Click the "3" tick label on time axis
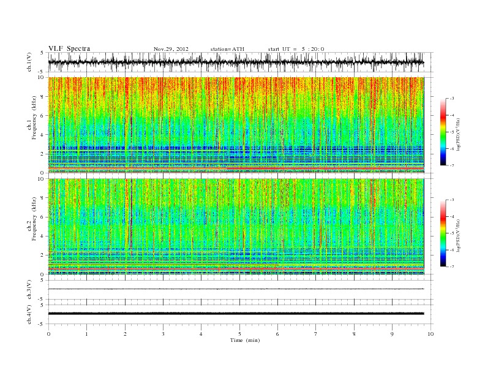Viewport: 485px width, 375px height. click(164, 334)
